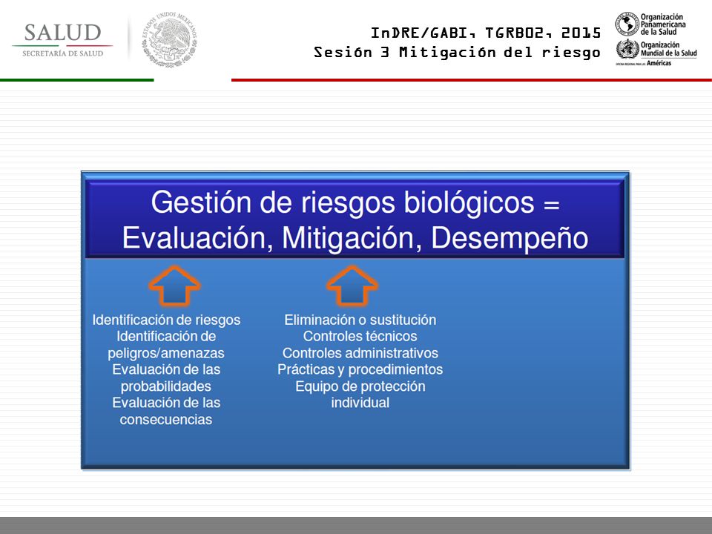The image size is (712, 534).
Task: Click the orange arrow above Eliminación o sustitución
Action: click(352, 286)
